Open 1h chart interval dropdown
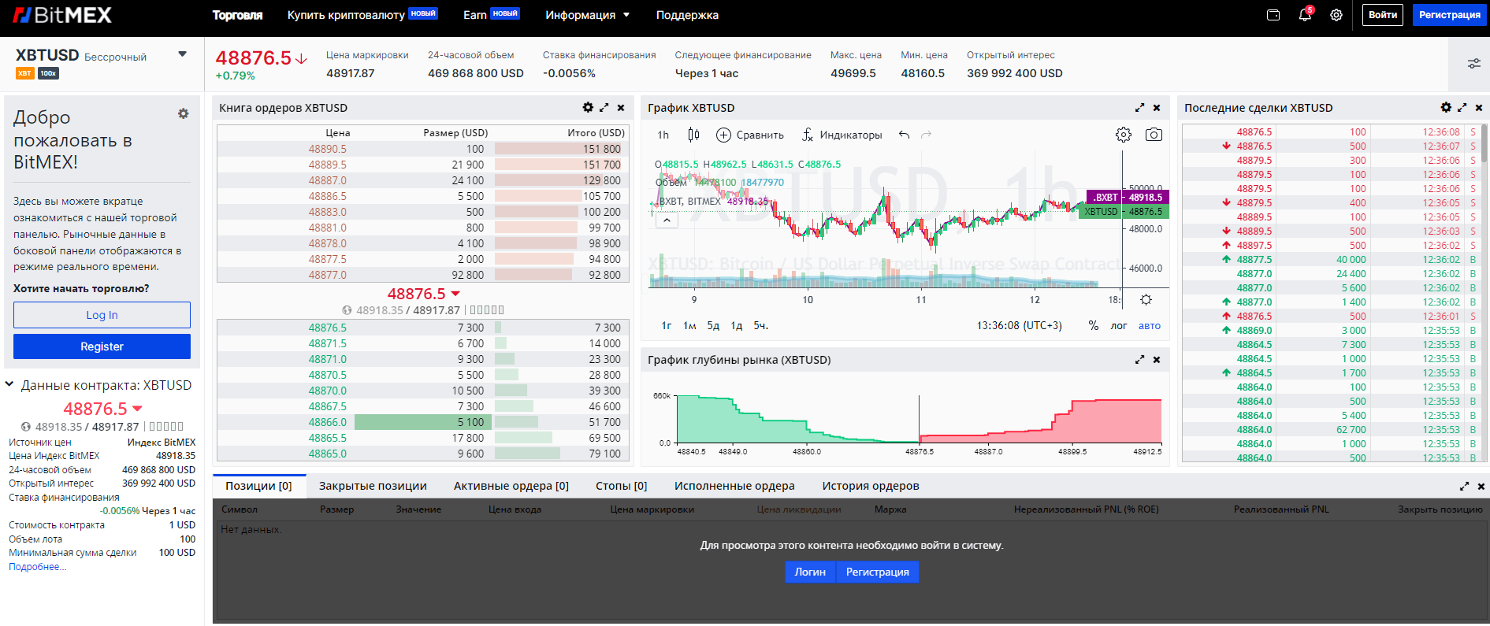Viewport: 1490px width, 626px height. pyautogui.click(x=663, y=135)
